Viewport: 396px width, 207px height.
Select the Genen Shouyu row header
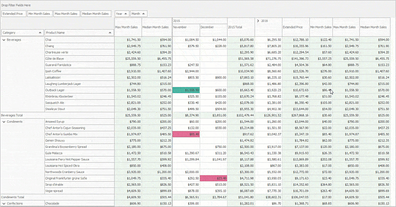click(80, 141)
